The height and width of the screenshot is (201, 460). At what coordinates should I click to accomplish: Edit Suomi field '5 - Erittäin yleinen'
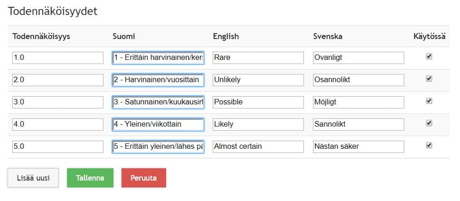point(158,147)
